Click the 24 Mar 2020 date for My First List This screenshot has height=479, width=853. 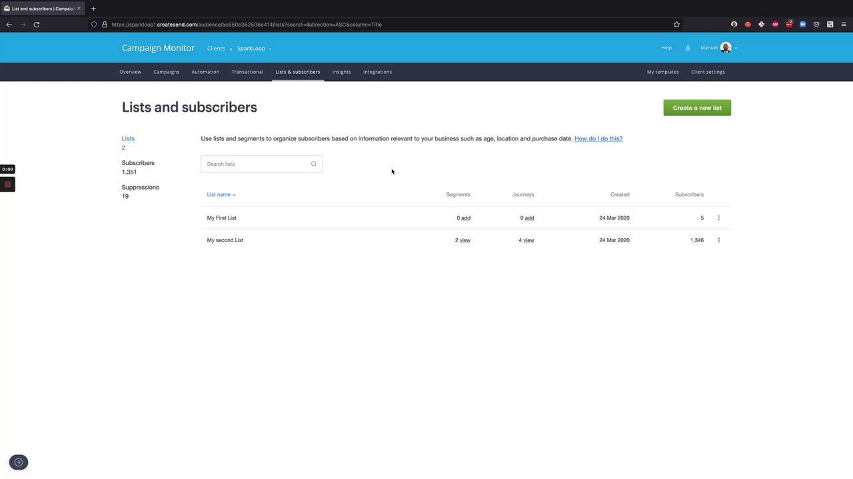point(614,218)
